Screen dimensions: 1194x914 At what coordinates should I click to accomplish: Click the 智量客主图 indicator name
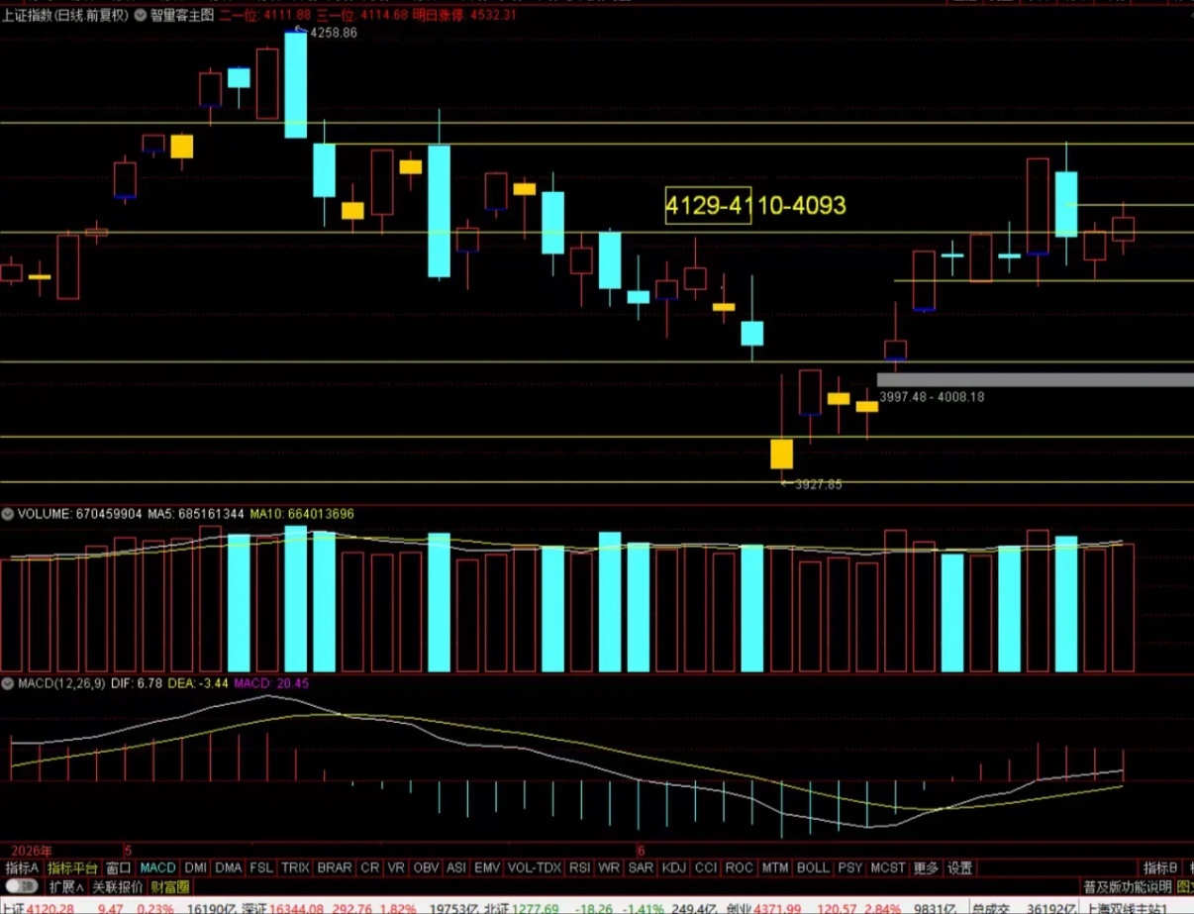(181, 16)
